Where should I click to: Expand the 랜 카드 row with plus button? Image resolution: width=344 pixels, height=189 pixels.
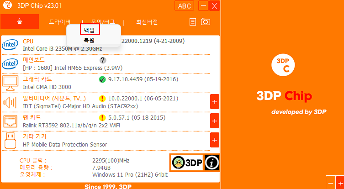click(215, 121)
